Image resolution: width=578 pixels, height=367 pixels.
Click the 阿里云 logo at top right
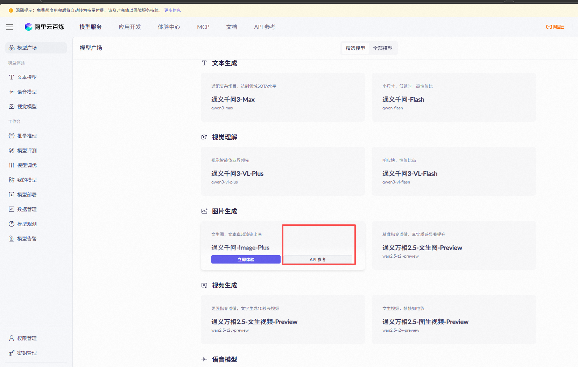tap(555, 27)
